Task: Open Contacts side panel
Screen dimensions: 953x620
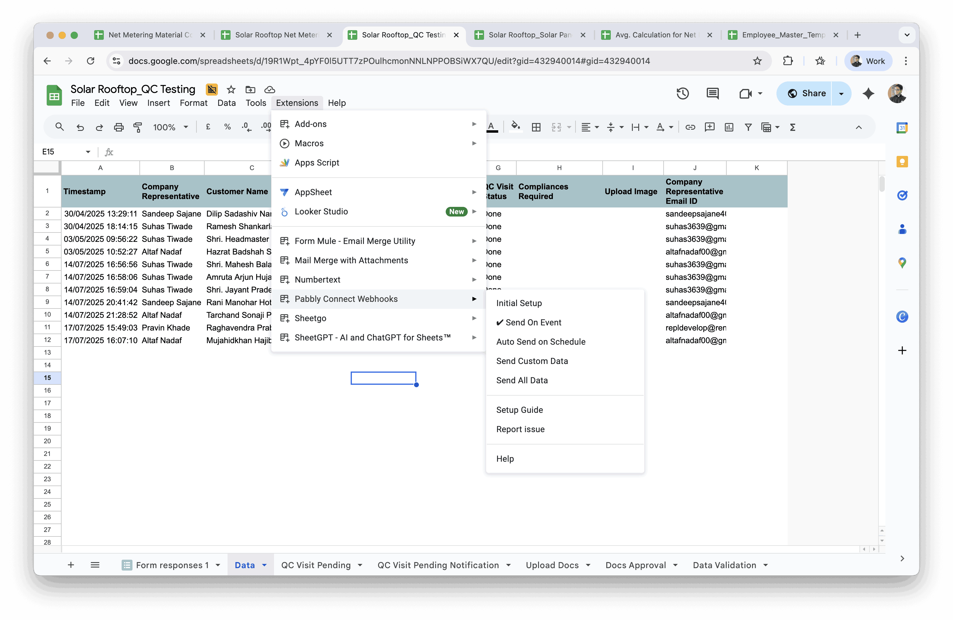Action: point(902,229)
